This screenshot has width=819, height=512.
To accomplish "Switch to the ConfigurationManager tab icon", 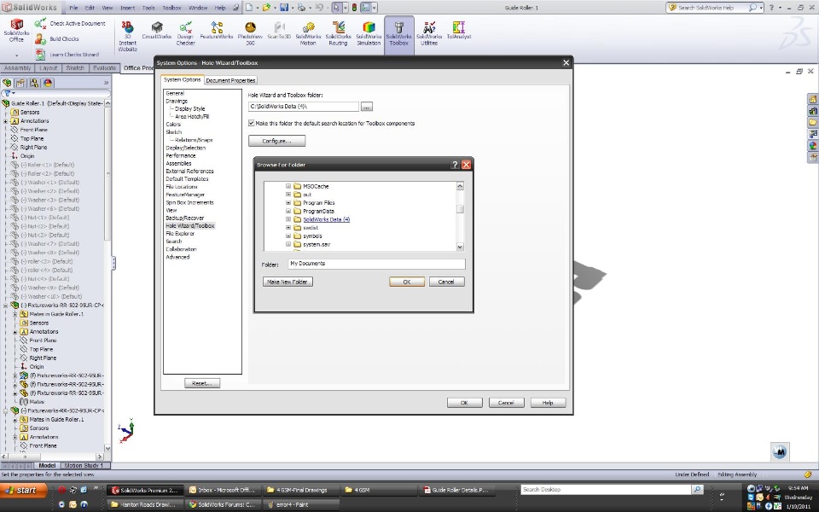I will (x=34, y=83).
